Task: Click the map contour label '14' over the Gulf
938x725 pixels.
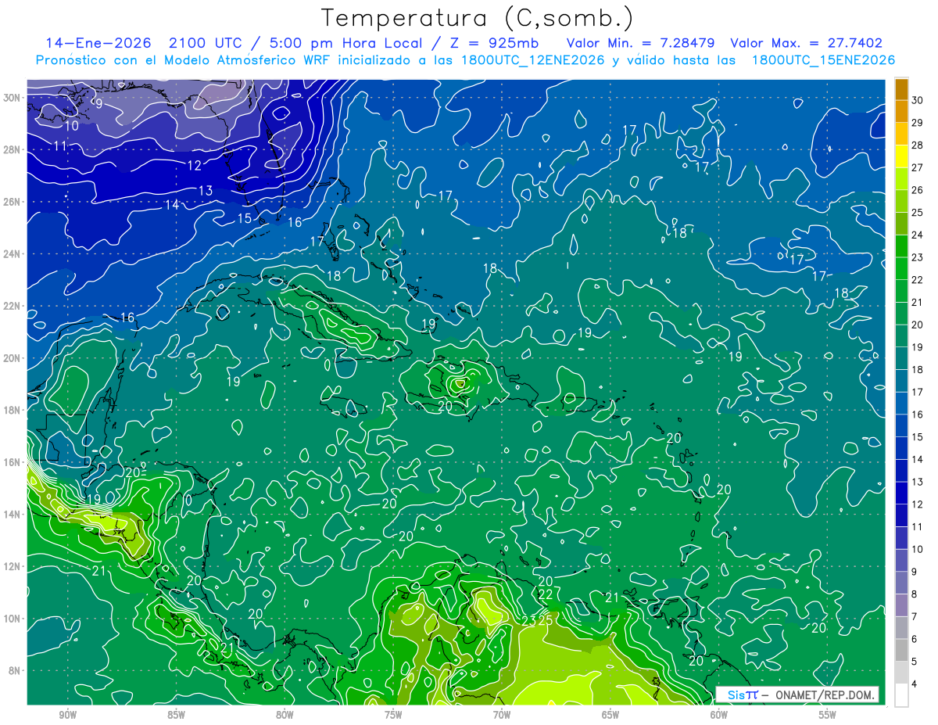Action: coord(172,204)
